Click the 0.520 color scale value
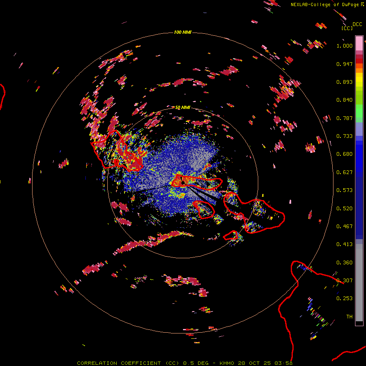 (344, 209)
